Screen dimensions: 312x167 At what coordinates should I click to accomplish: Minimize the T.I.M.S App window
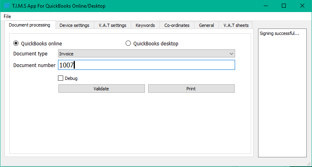coord(266,6)
